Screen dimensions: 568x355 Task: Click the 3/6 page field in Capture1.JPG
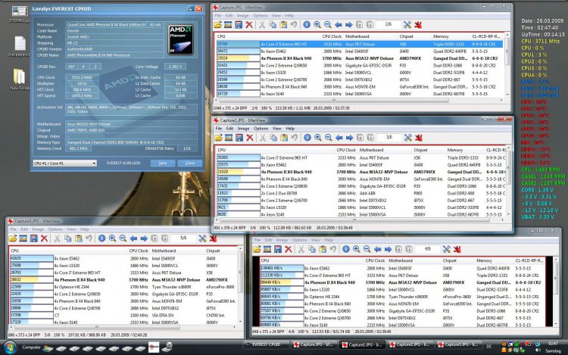point(389,138)
